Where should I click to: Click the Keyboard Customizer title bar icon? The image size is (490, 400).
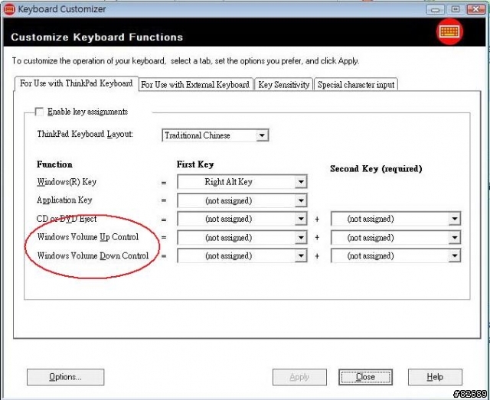tap(8, 9)
